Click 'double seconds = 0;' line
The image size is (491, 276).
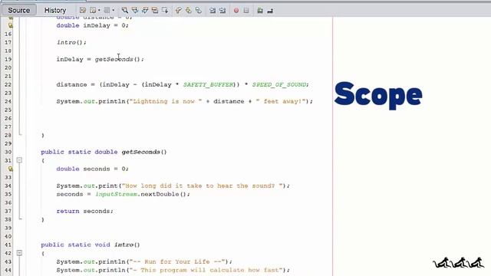92,169
